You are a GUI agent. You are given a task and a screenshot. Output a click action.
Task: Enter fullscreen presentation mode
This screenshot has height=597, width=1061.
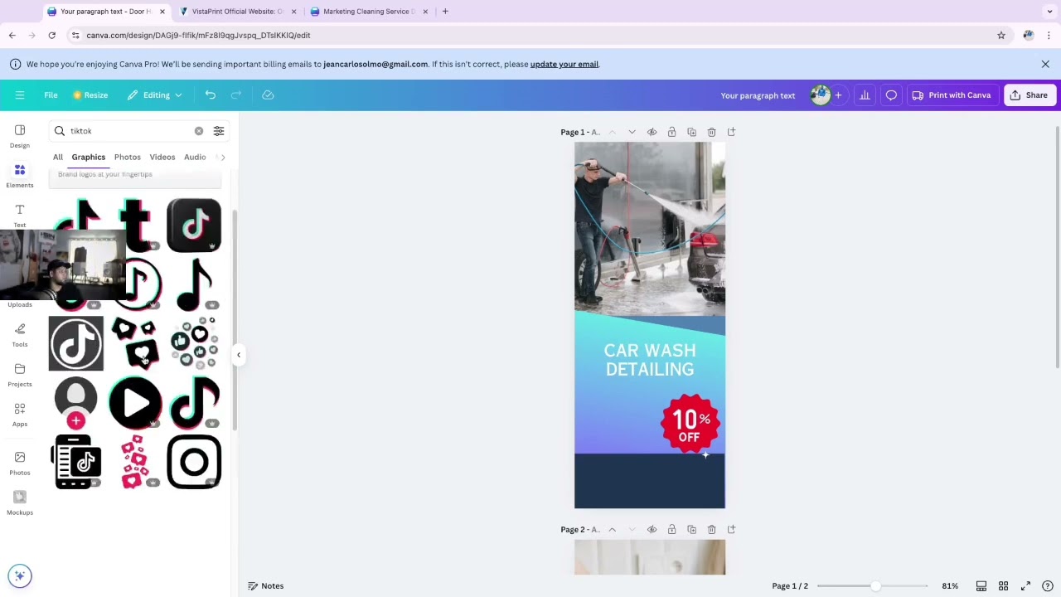pyautogui.click(x=1025, y=585)
